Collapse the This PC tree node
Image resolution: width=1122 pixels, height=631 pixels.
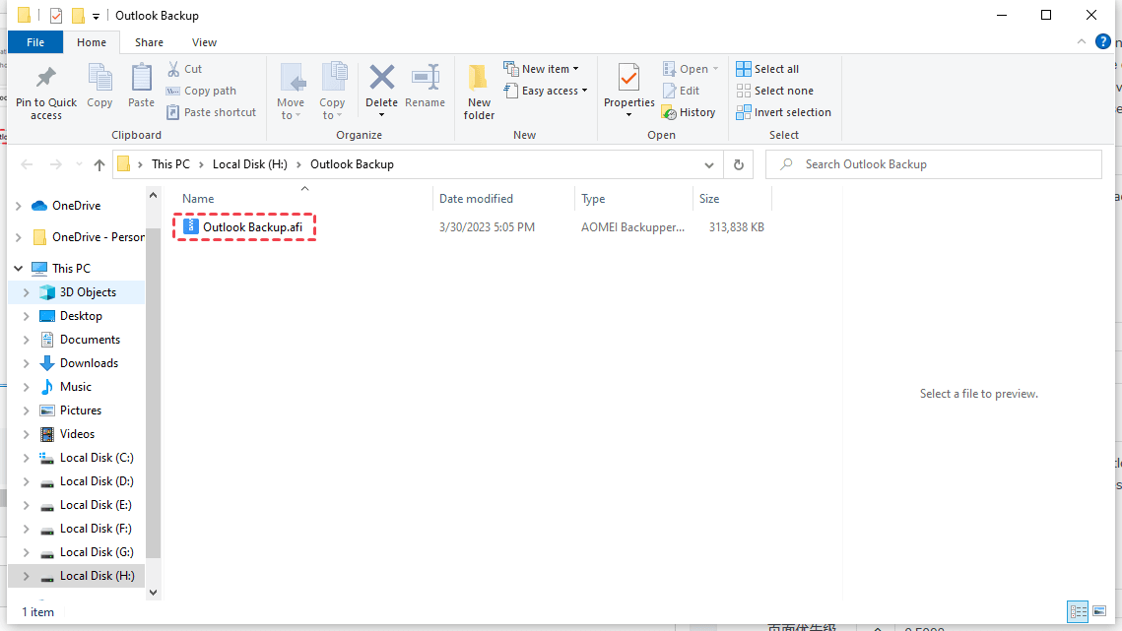19,269
